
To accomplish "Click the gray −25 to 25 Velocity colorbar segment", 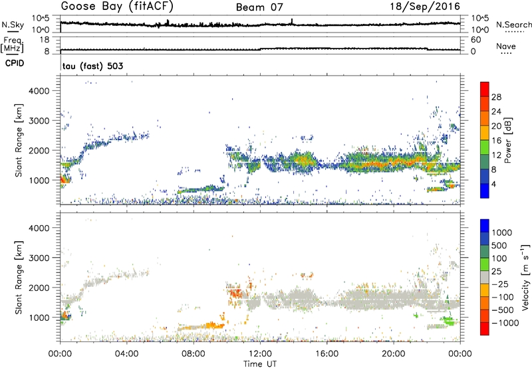I will (485, 277).
